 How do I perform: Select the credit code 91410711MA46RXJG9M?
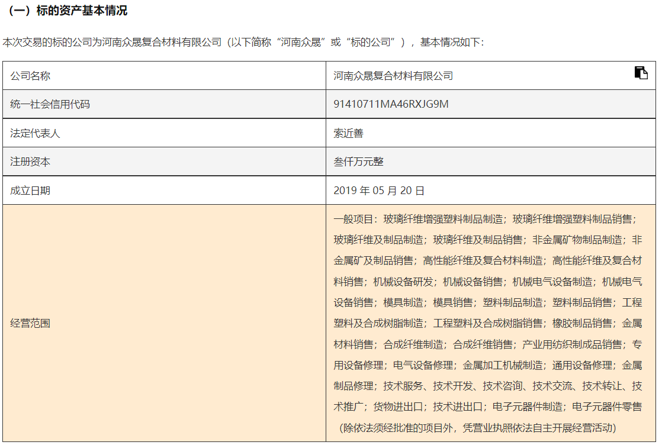(391, 104)
